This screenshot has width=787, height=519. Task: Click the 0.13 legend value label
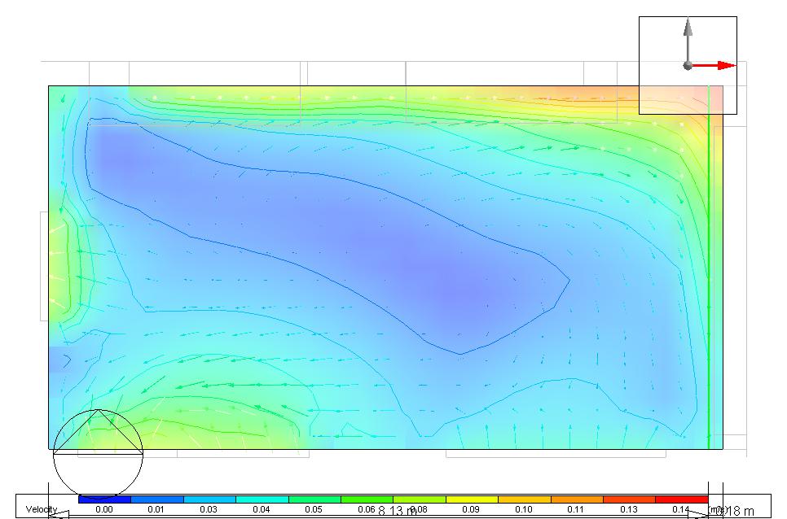(x=629, y=509)
